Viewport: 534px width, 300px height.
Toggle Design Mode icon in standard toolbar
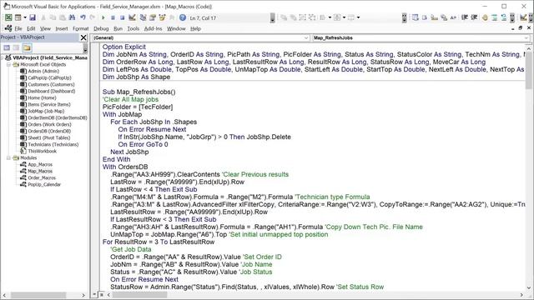click(x=132, y=17)
